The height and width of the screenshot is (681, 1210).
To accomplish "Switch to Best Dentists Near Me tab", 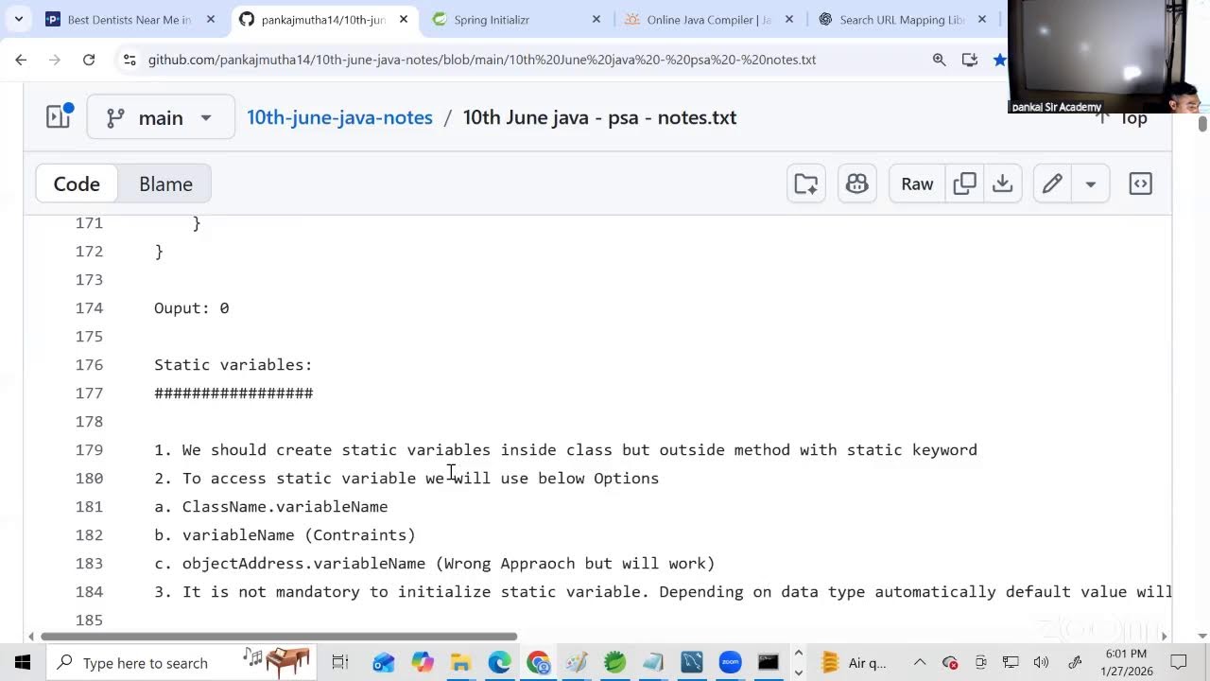I will (x=130, y=19).
